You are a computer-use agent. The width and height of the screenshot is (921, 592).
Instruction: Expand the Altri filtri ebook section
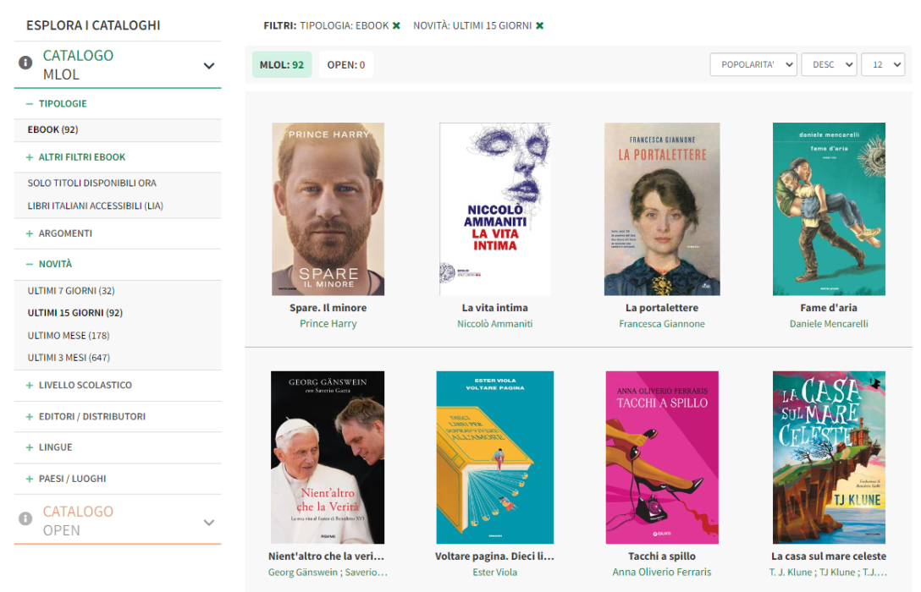[x=76, y=157]
